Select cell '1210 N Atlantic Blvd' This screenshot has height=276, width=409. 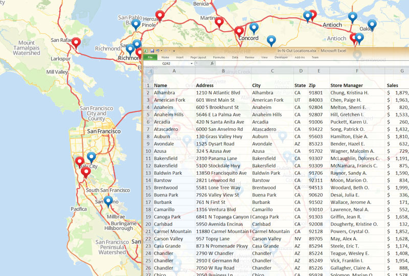(x=223, y=93)
